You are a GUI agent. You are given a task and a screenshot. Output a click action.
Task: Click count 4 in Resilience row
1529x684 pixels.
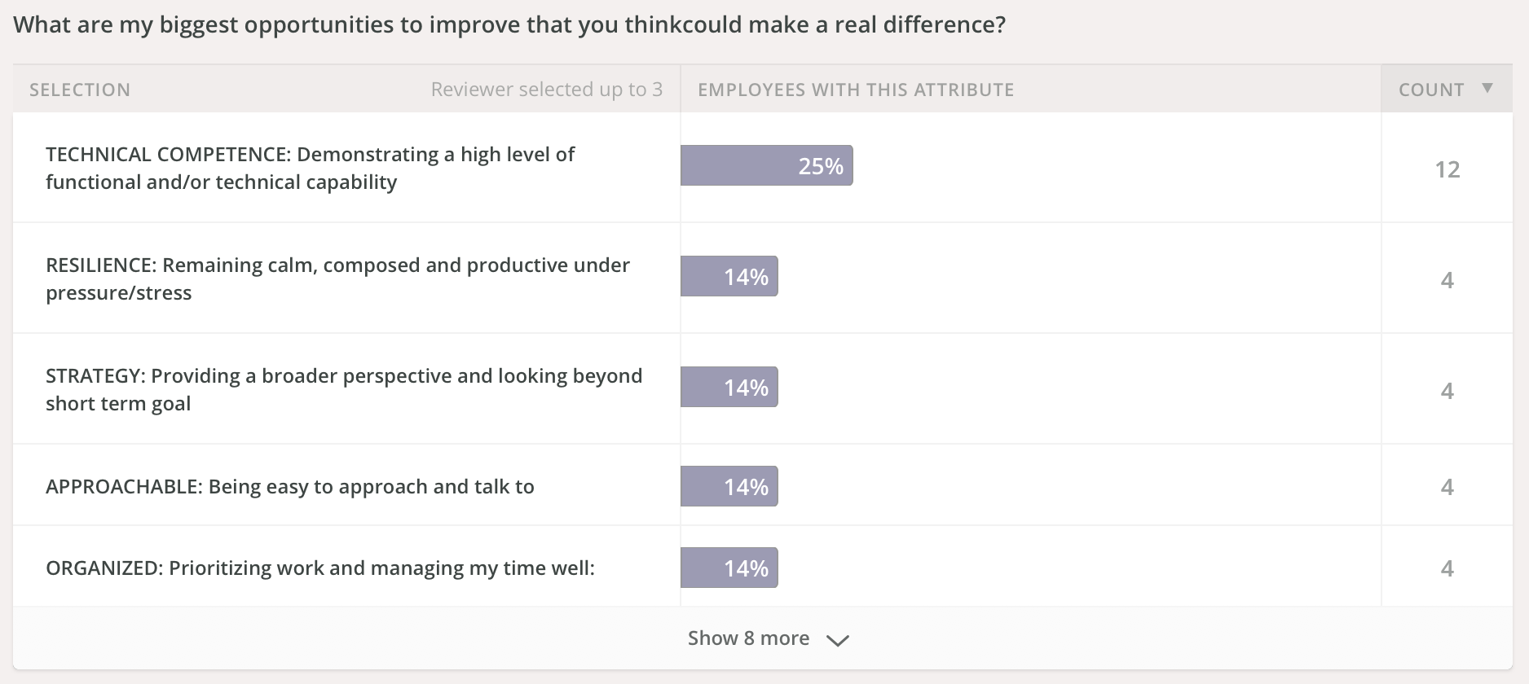click(x=1447, y=280)
